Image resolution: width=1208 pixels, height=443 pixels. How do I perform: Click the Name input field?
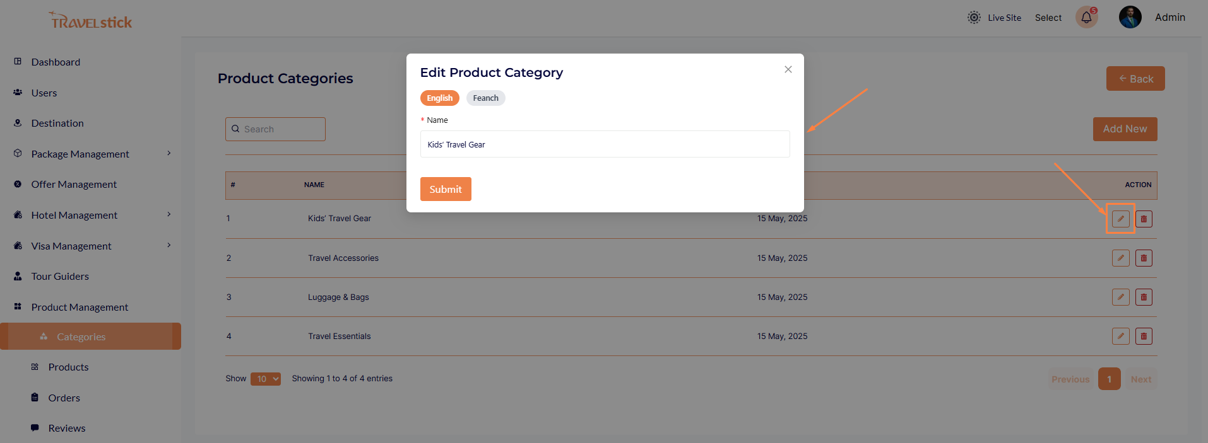pos(605,144)
